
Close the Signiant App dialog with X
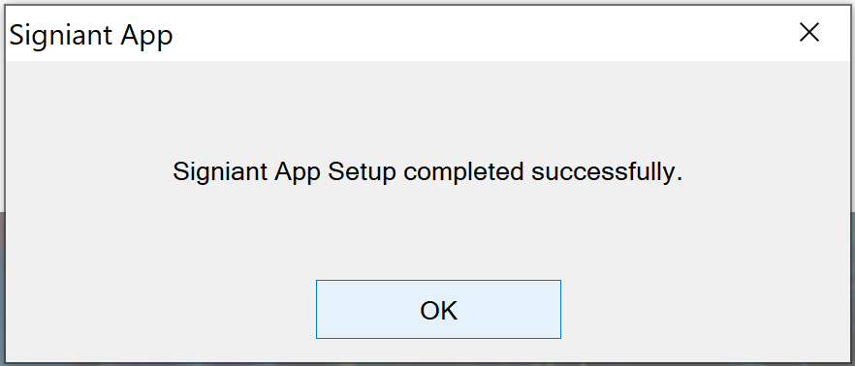(x=809, y=33)
